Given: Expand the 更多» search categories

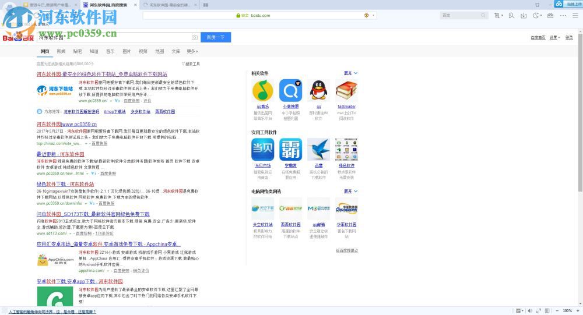Looking at the screenshot, I should point(192,51).
